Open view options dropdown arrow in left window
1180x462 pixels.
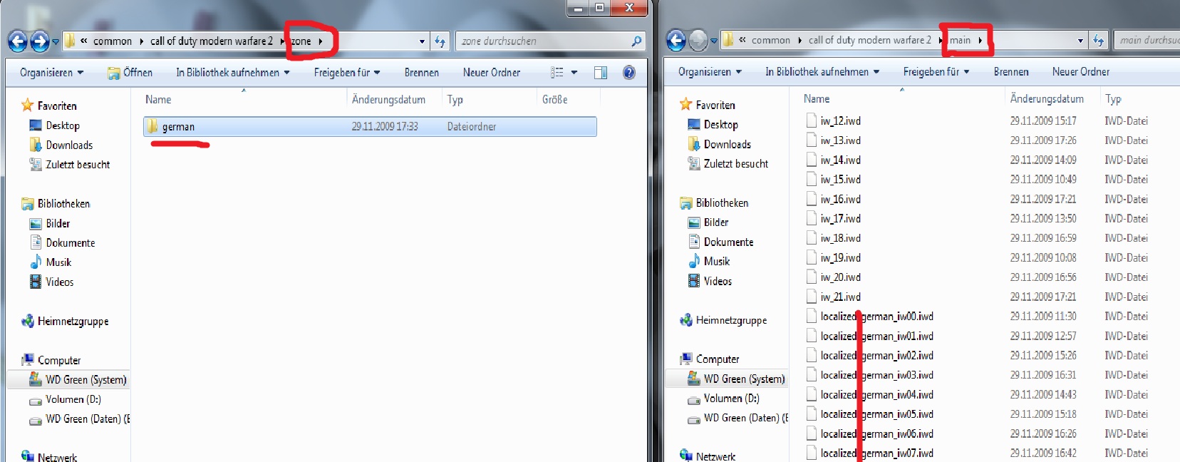click(x=574, y=72)
